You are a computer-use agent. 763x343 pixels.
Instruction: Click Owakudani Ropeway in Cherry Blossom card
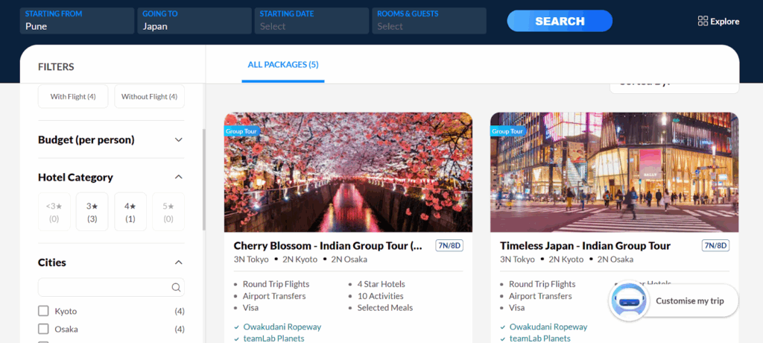pyautogui.click(x=282, y=327)
